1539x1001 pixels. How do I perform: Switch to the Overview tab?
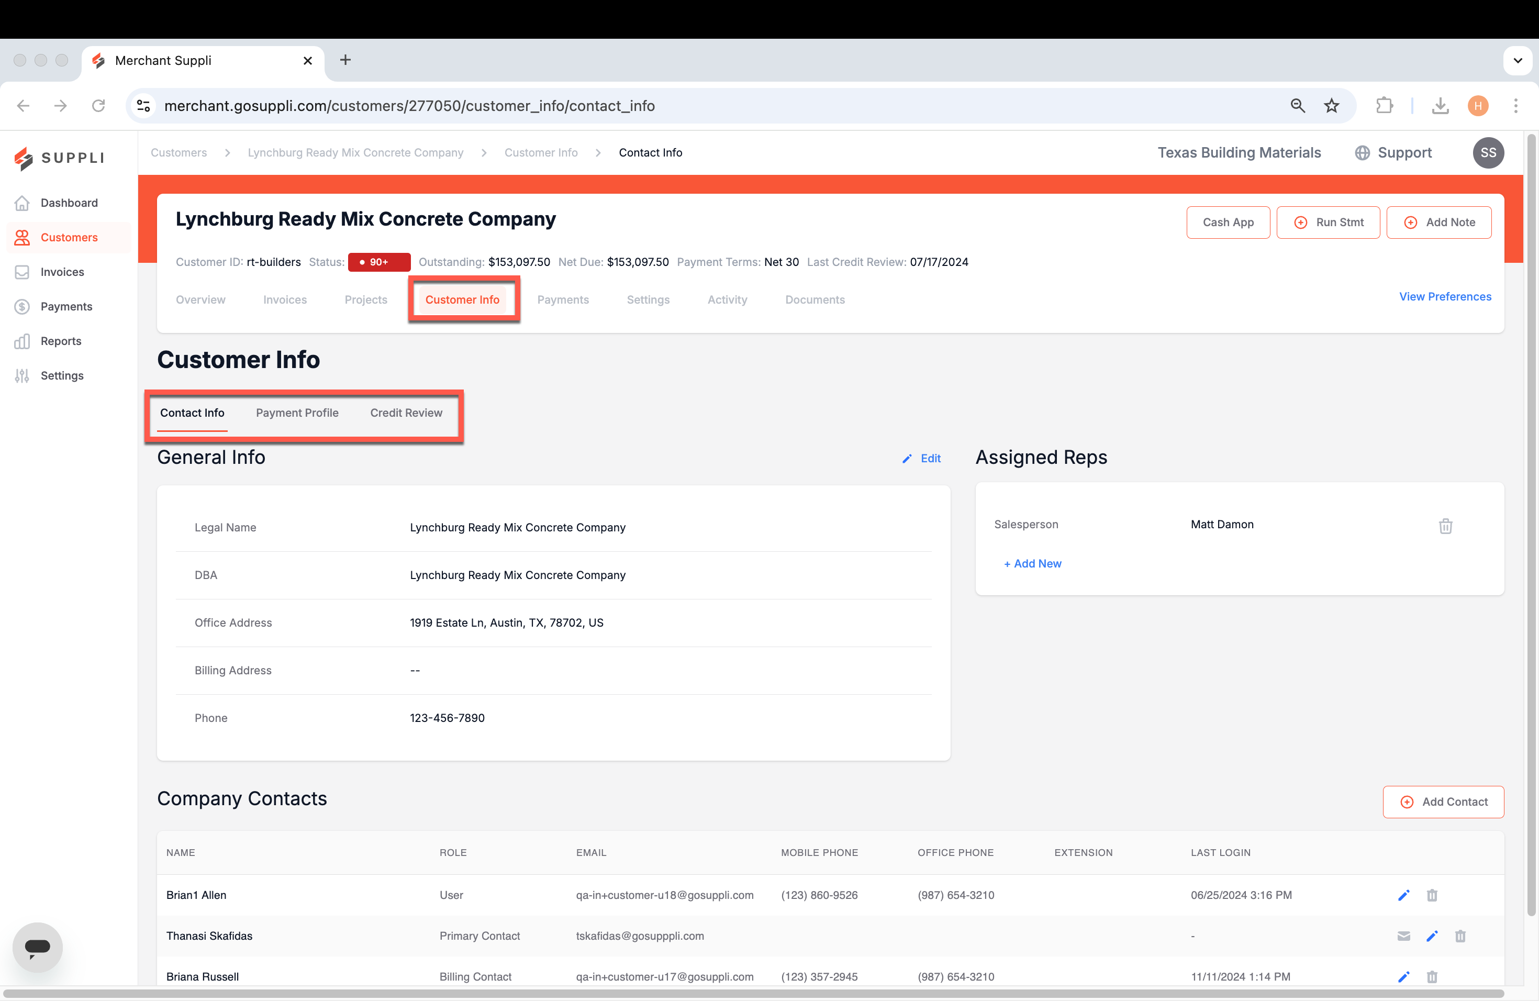(200, 299)
